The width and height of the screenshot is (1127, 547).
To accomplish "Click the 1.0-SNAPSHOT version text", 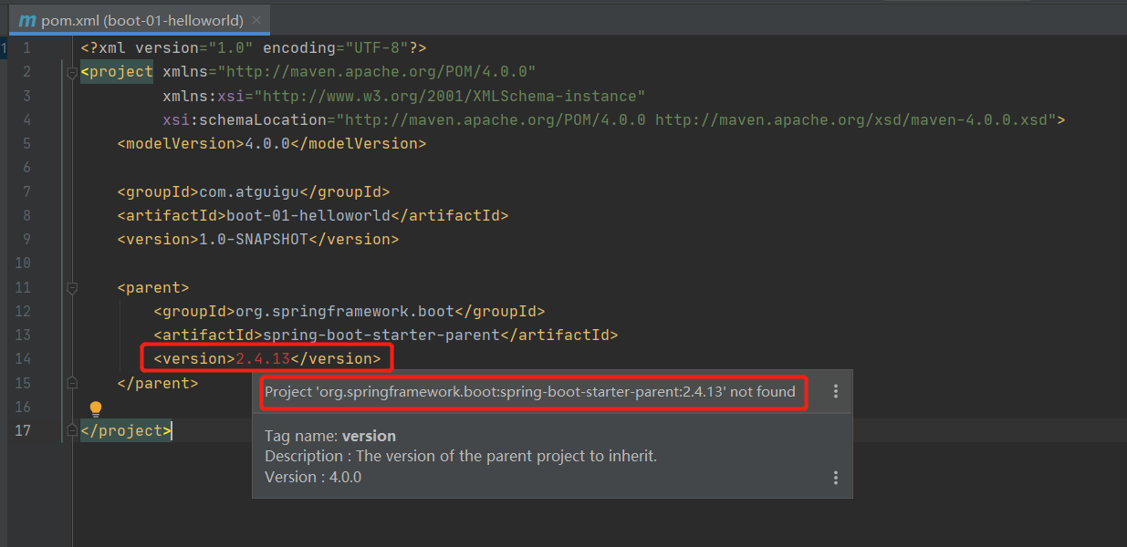I will (254, 239).
